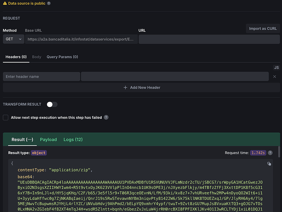Screen dimensions: 282x212
Task: Click the empty URL input field
Action: click(209, 39)
